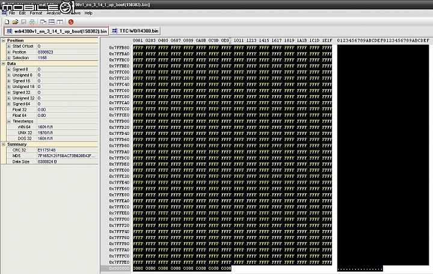Click the Selection value 1168

tap(42, 58)
